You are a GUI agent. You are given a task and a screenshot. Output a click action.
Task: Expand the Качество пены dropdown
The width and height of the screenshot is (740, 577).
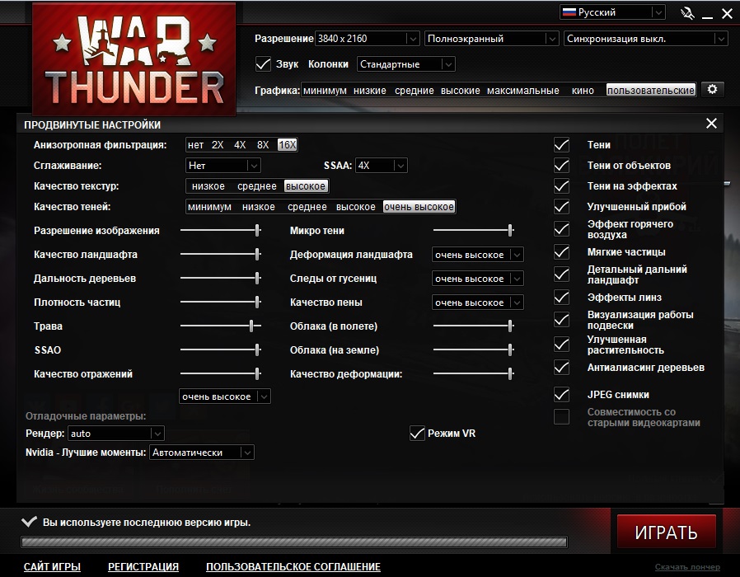[x=478, y=303]
